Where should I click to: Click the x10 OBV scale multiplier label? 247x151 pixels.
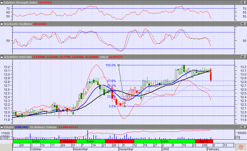tap(237, 138)
